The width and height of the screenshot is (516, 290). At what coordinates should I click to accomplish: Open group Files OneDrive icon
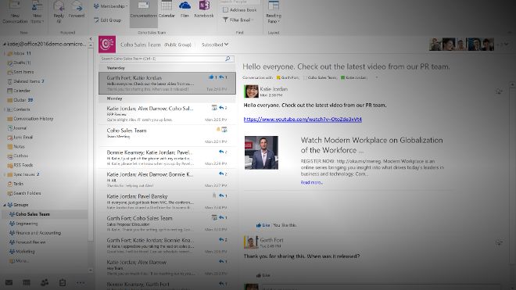click(x=185, y=10)
